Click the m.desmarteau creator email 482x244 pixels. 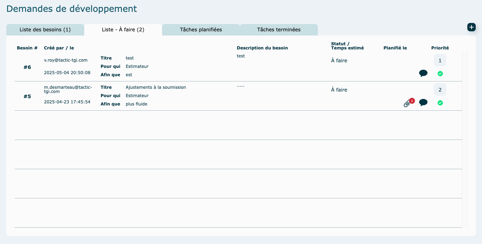coord(68,89)
